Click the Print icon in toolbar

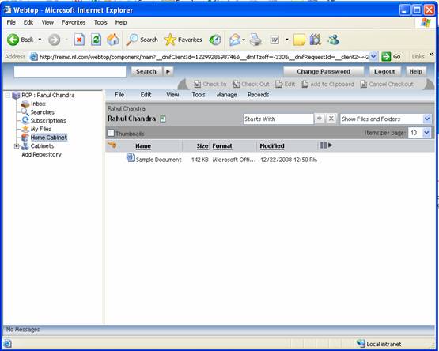[x=255, y=40]
